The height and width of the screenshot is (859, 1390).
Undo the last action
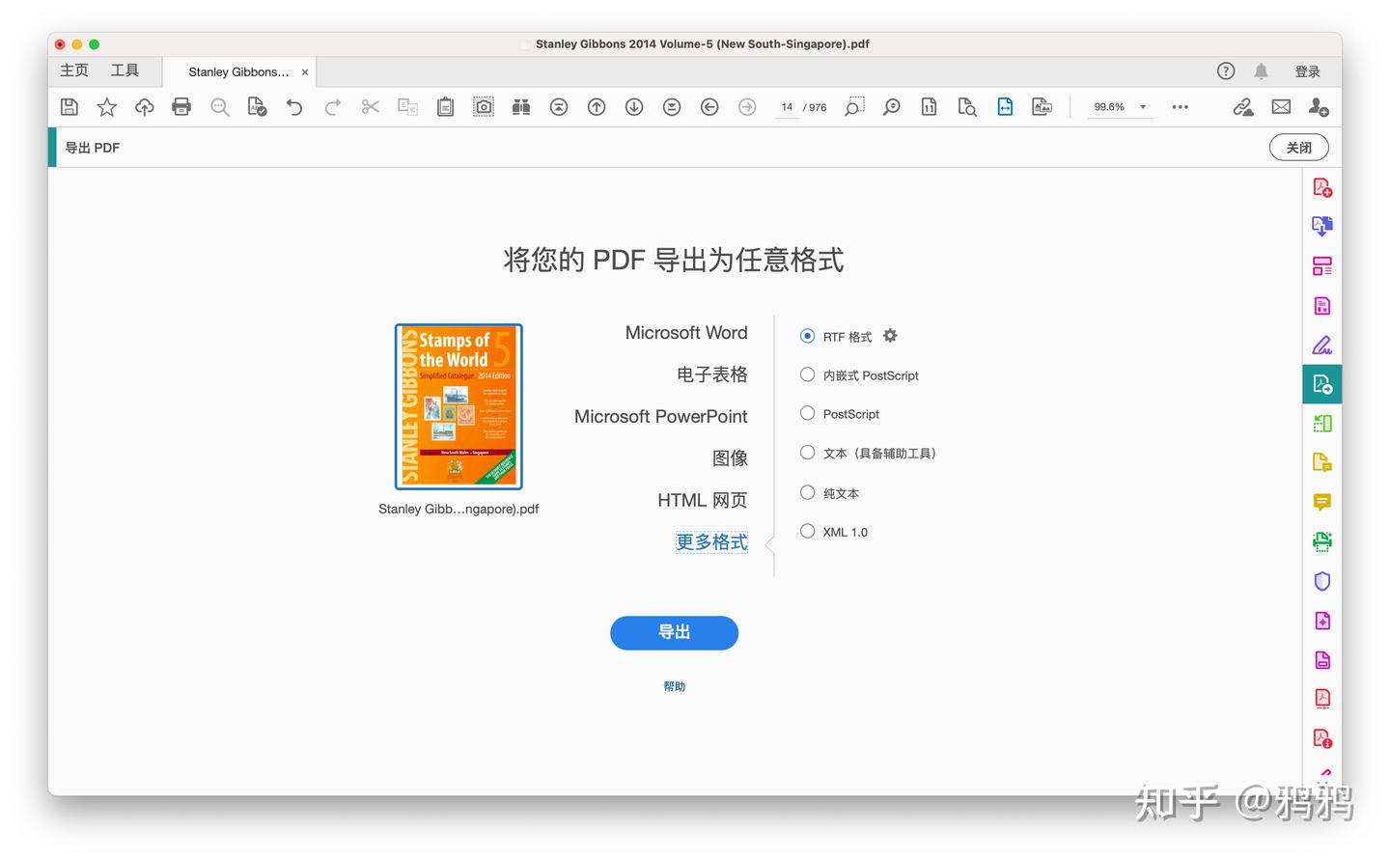294,106
